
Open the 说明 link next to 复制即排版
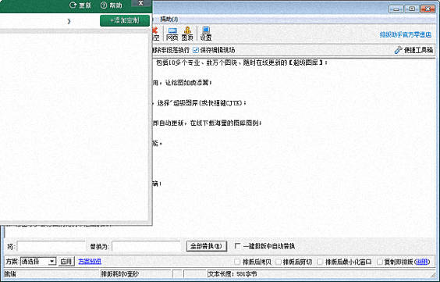pyautogui.click(x=422, y=262)
